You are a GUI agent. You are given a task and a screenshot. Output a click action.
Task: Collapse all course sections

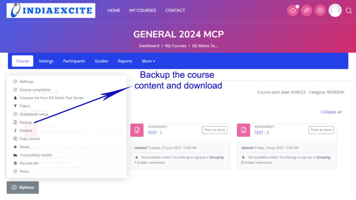click(x=331, y=112)
